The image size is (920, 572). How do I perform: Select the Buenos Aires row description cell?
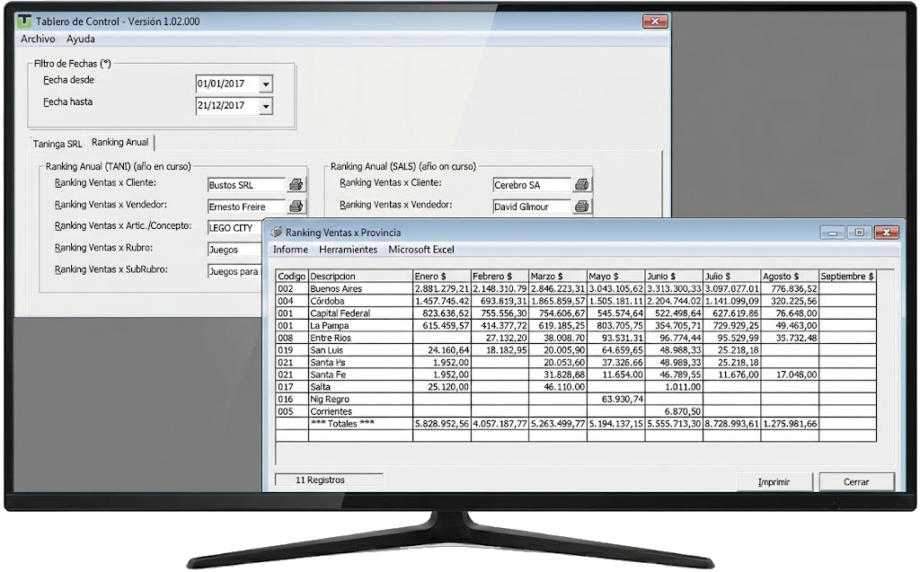coord(359,289)
